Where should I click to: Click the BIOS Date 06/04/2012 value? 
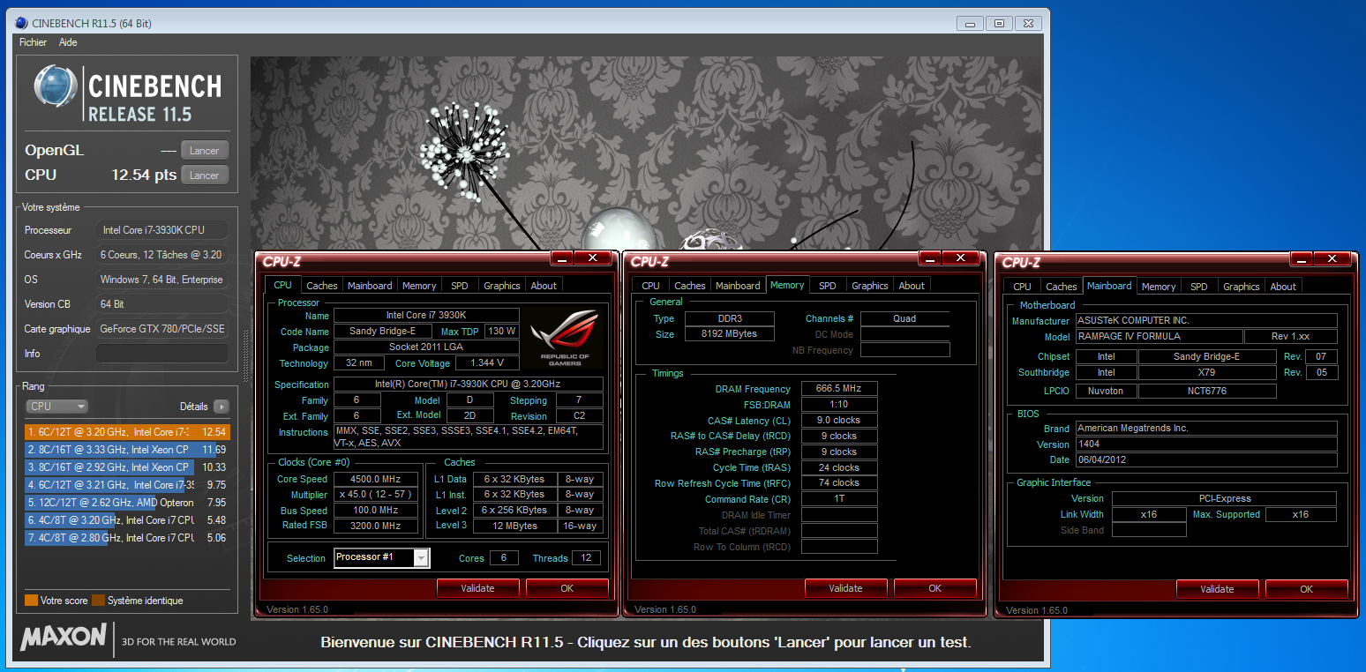tap(1205, 460)
